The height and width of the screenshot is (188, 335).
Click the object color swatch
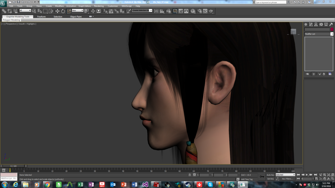click(332, 29)
